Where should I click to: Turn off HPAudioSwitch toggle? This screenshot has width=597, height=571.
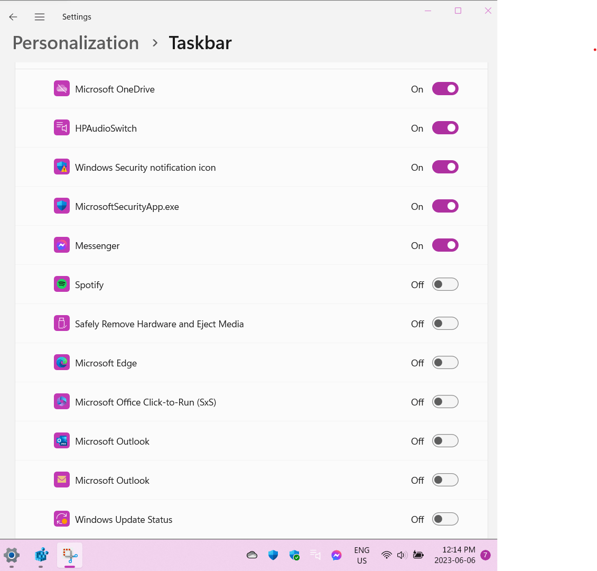(445, 128)
